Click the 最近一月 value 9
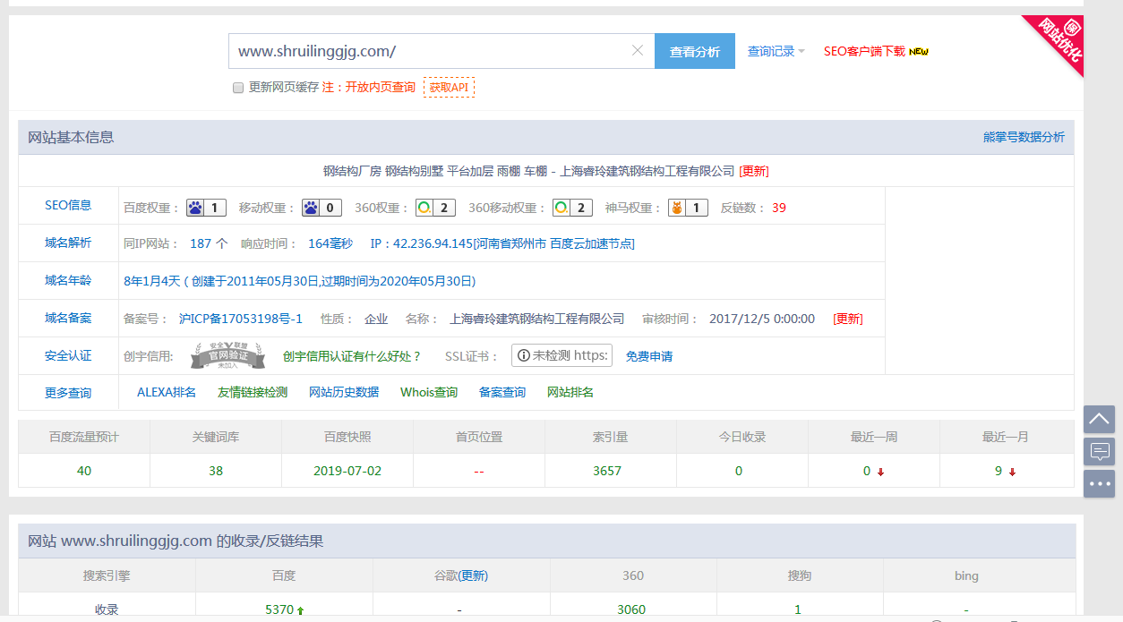The height and width of the screenshot is (622, 1123). pos(999,471)
